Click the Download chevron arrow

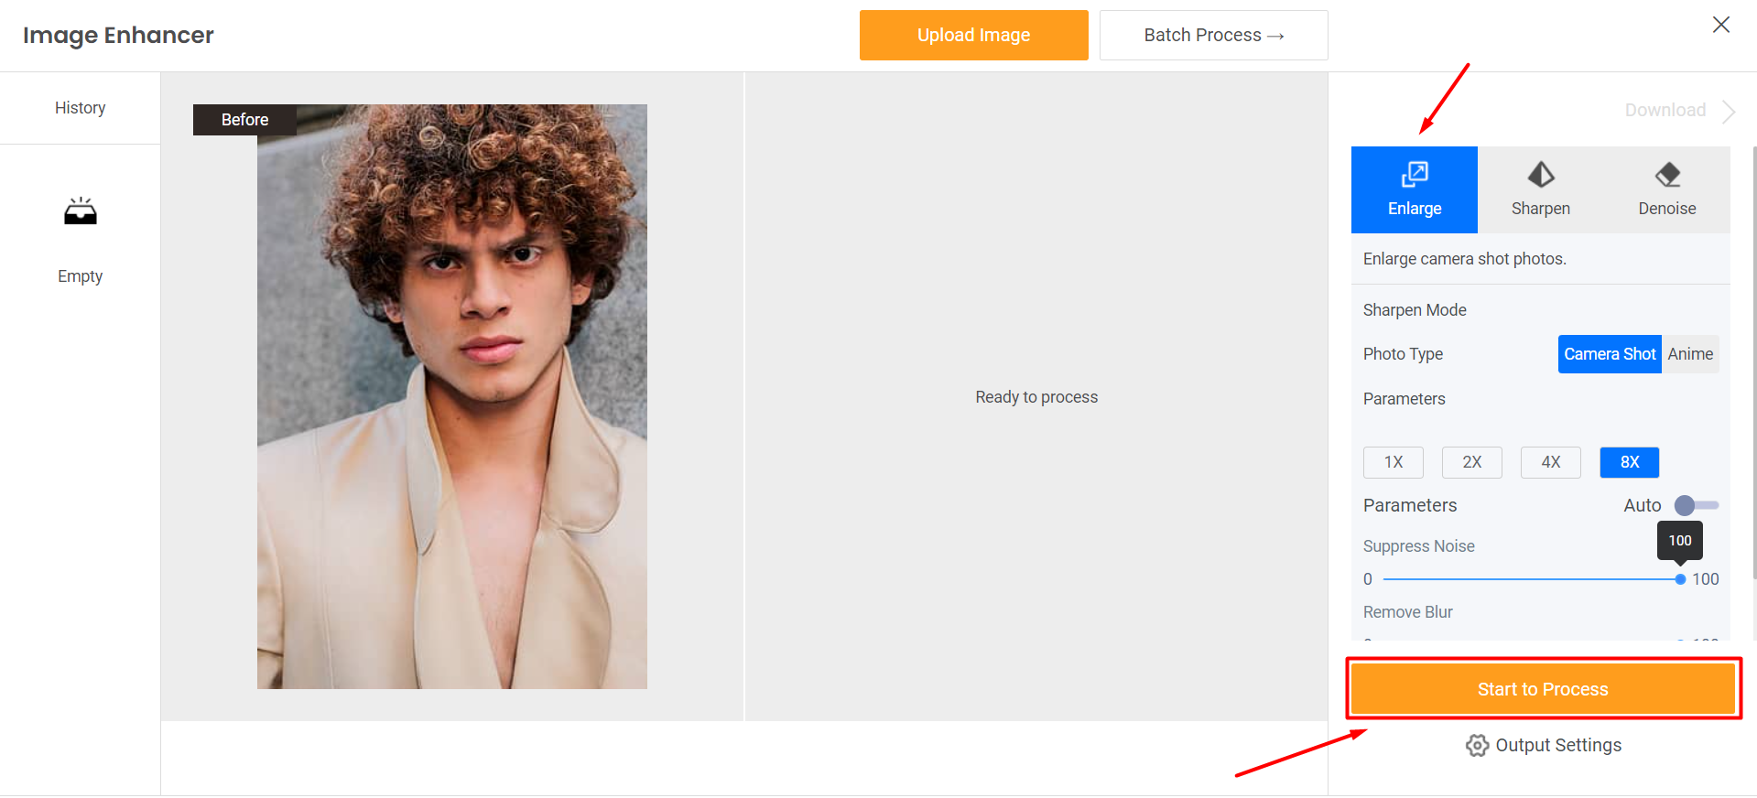tap(1729, 112)
